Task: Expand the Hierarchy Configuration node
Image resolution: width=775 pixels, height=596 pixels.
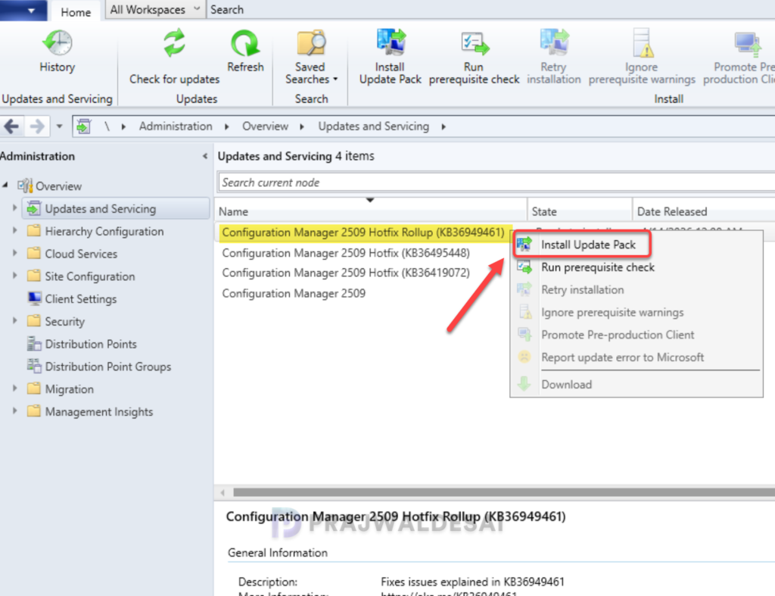Action: click(15, 230)
